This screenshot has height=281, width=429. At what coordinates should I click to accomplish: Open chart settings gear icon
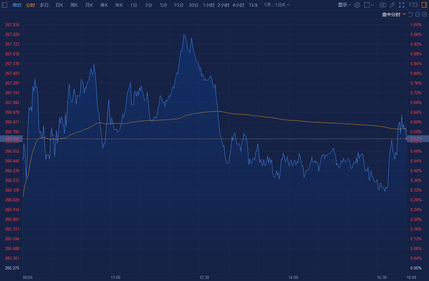pyautogui.click(x=357, y=5)
